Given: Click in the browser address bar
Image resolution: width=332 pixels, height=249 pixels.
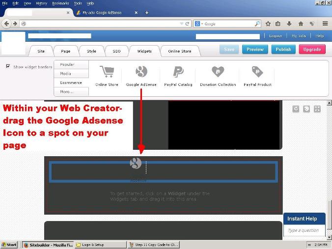Looking at the screenshot, I should coord(103,24).
